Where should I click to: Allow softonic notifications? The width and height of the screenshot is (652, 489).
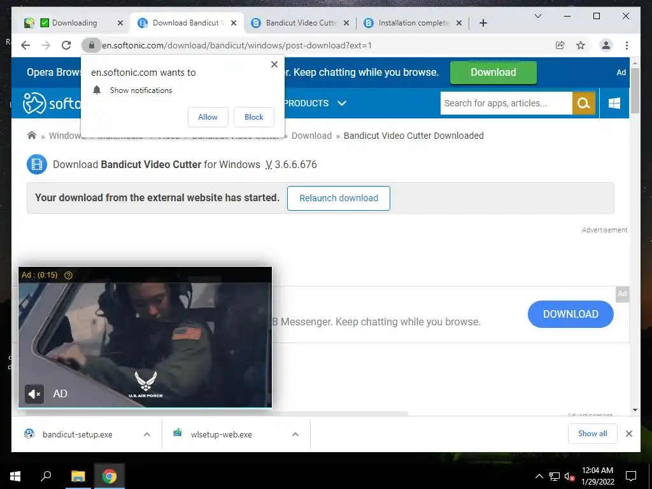[x=208, y=117]
